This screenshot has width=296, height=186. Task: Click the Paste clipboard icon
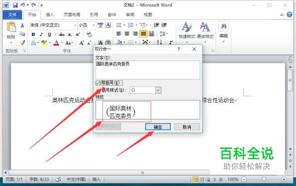click(x=11, y=26)
